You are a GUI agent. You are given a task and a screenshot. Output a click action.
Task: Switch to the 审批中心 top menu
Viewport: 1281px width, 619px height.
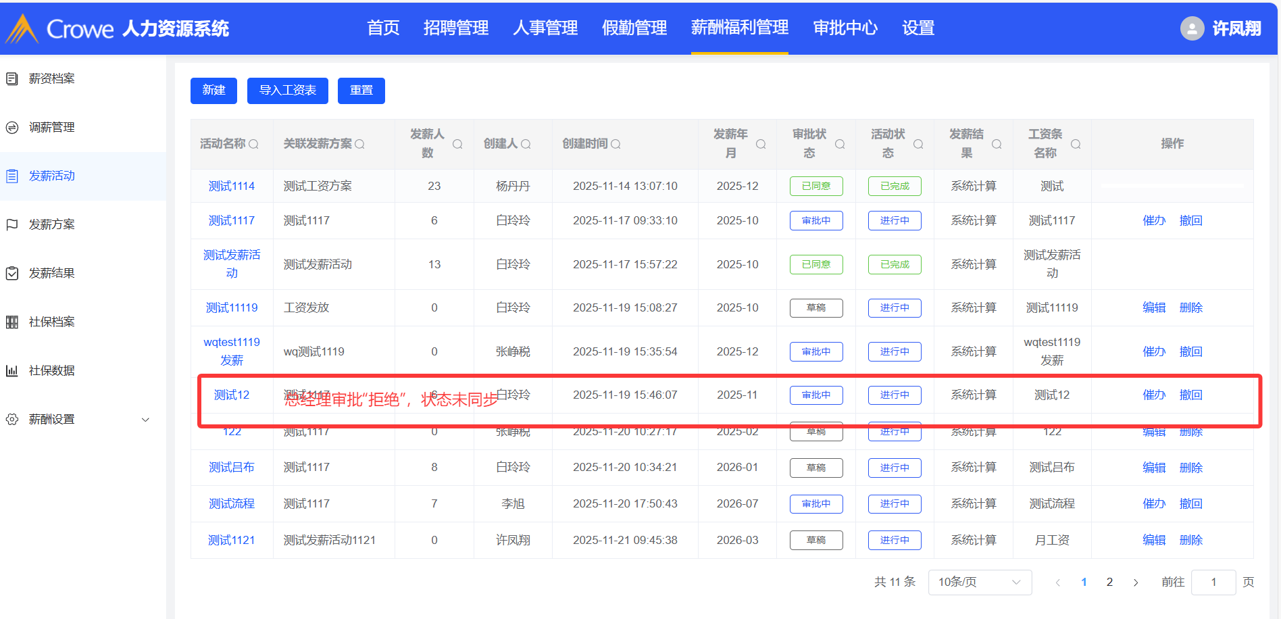845,28
